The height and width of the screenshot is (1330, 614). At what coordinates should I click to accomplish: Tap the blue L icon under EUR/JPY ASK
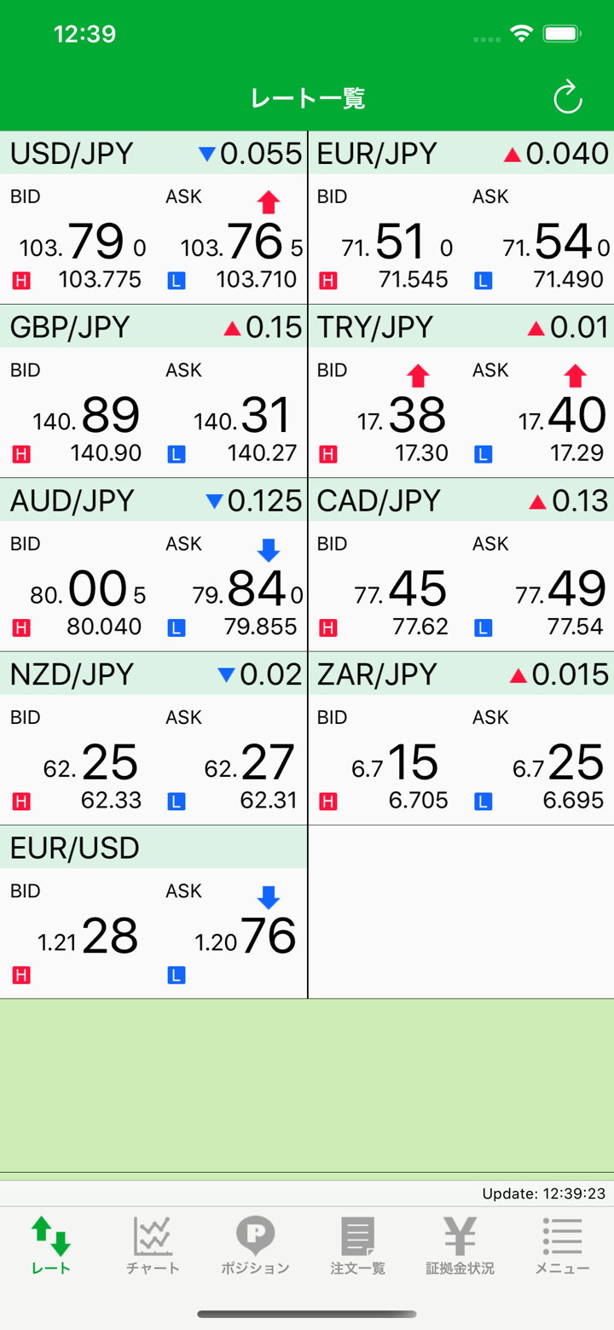click(484, 280)
